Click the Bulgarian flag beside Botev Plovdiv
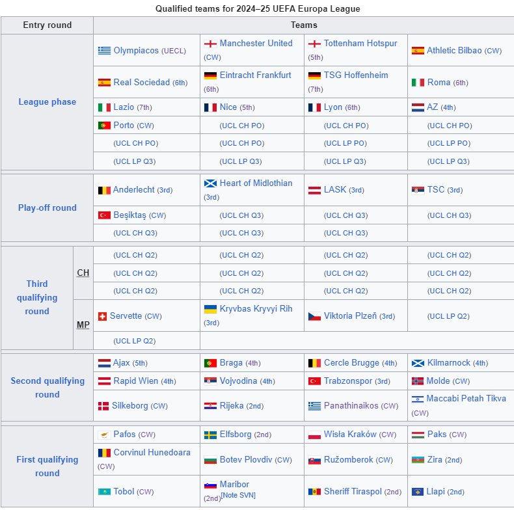The image size is (514, 510). coord(210,460)
